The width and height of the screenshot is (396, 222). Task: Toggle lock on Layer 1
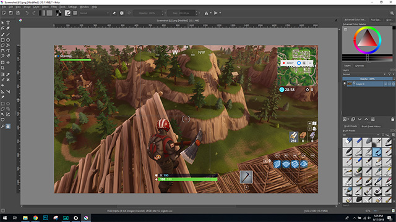[385, 84]
